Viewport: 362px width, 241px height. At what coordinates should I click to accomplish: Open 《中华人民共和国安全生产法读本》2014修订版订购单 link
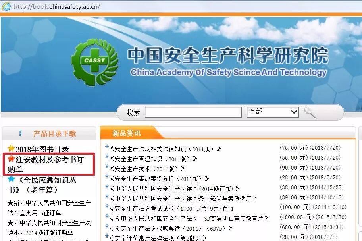coord(49,228)
